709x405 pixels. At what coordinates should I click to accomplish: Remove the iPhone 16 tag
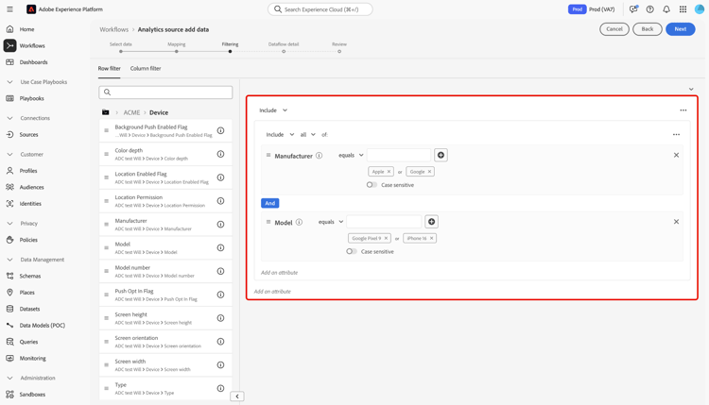[431, 239]
